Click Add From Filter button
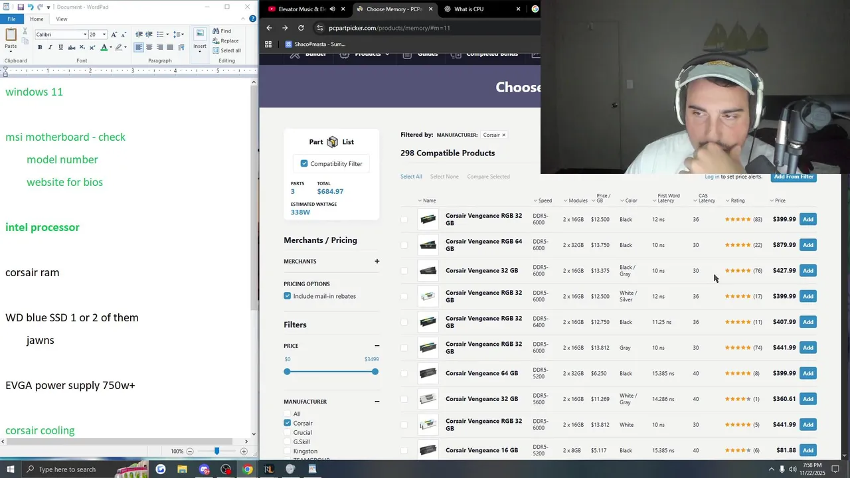850x478 pixels. pyautogui.click(x=794, y=177)
